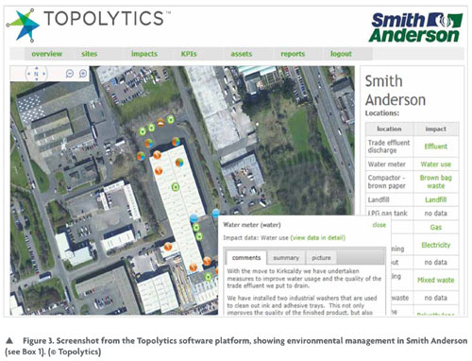Select the green recycling marker on the main roof
Screen dimensions: 472x361
point(176,187)
